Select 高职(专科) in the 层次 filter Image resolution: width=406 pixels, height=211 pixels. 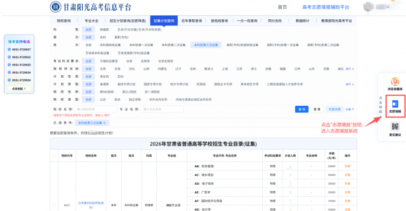[121, 37]
